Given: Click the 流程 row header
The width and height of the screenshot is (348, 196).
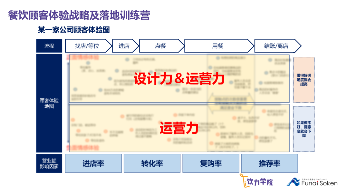Looking at the screenshot, I should coord(49,46).
